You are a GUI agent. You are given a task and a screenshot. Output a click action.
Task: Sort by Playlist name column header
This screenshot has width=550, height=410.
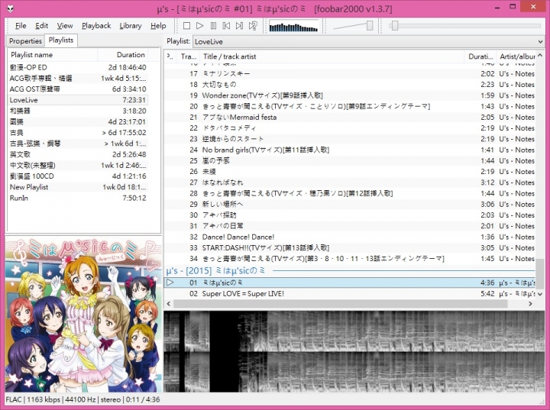tap(53, 55)
